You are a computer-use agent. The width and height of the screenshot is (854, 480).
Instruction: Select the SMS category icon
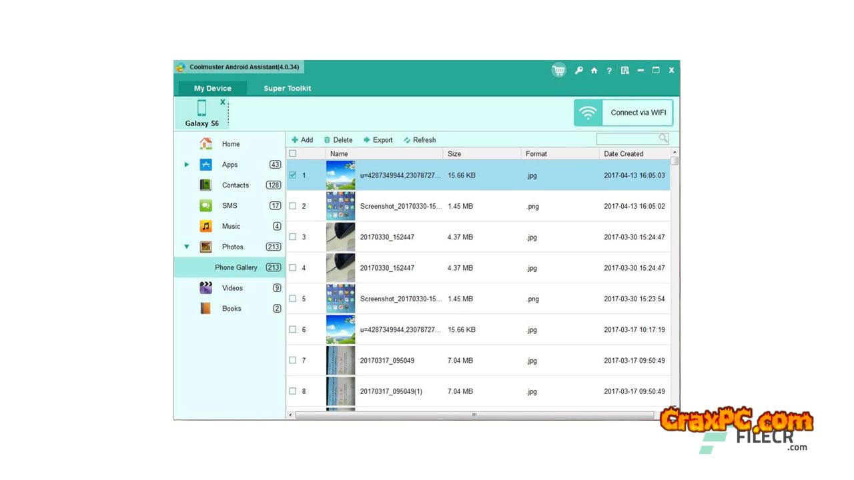pyautogui.click(x=206, y=206)
